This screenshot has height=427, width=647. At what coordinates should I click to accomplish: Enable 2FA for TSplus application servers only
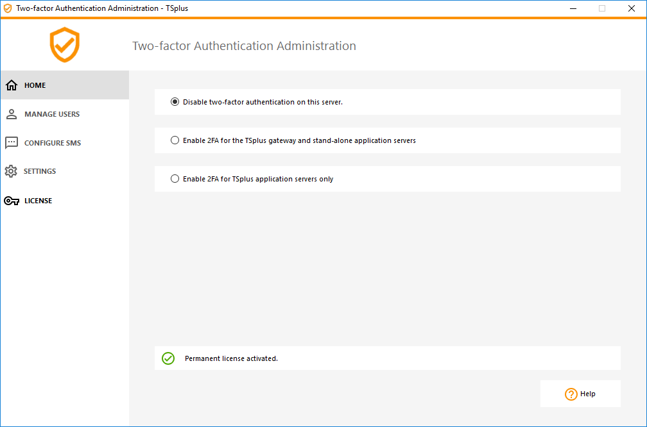175,178
